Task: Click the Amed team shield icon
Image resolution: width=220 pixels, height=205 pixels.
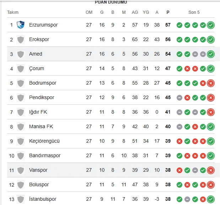Action: 21,54
